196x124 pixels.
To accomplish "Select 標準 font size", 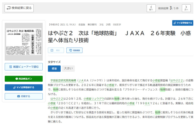I will [x=54, y=69].
